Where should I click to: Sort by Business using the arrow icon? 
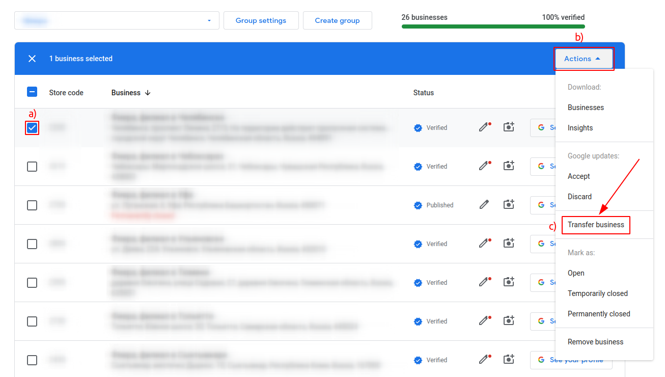[x=148, y=93]
